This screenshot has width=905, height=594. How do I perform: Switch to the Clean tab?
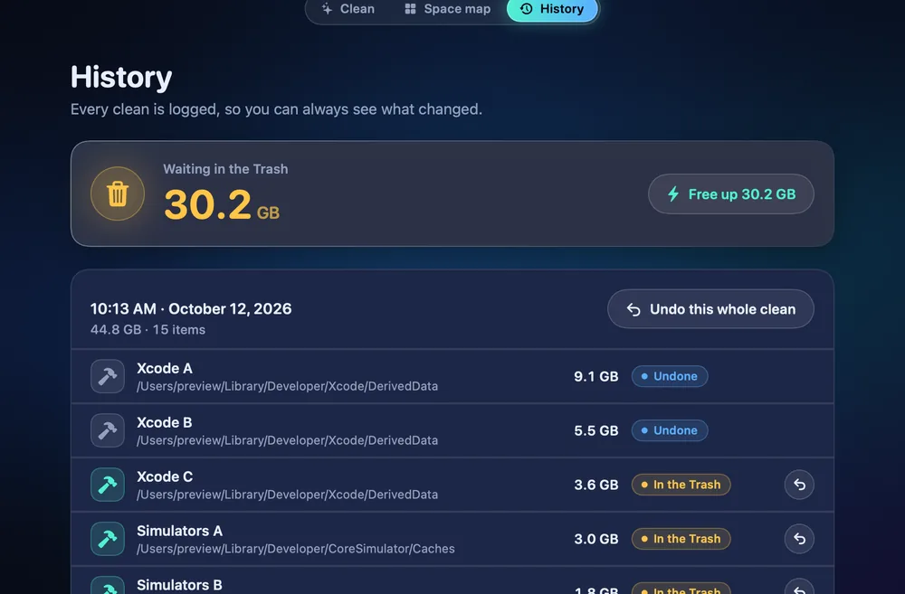click(348, 9)
